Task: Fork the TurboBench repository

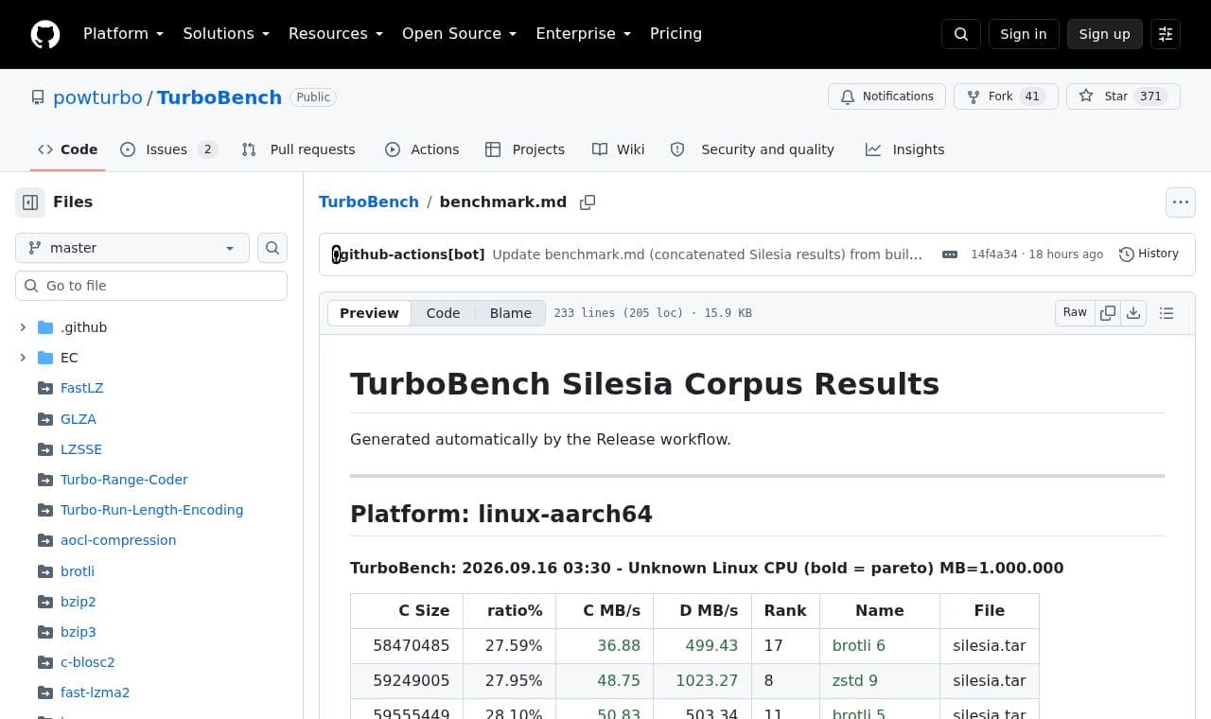Action: [1006, 96]
